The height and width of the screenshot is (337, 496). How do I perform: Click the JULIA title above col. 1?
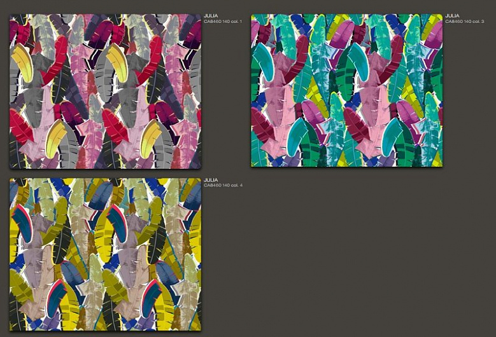pos(211,15)
